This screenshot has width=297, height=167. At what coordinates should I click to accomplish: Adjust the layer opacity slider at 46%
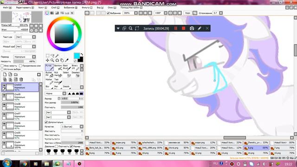click(x=25, y=61)
